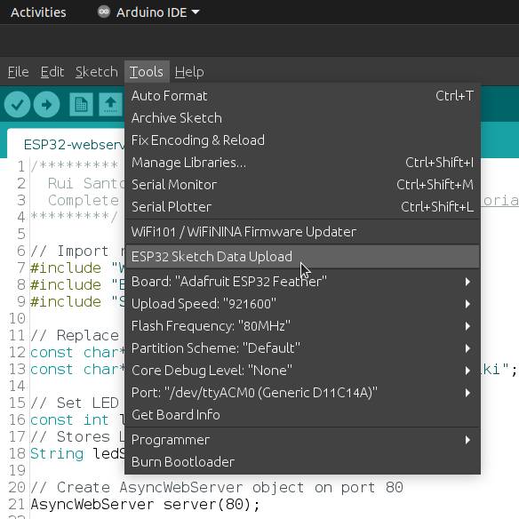Viewport: 519px width, 519px height.
Task: Click the Open sketch toolbar icon
Action: 110,105
